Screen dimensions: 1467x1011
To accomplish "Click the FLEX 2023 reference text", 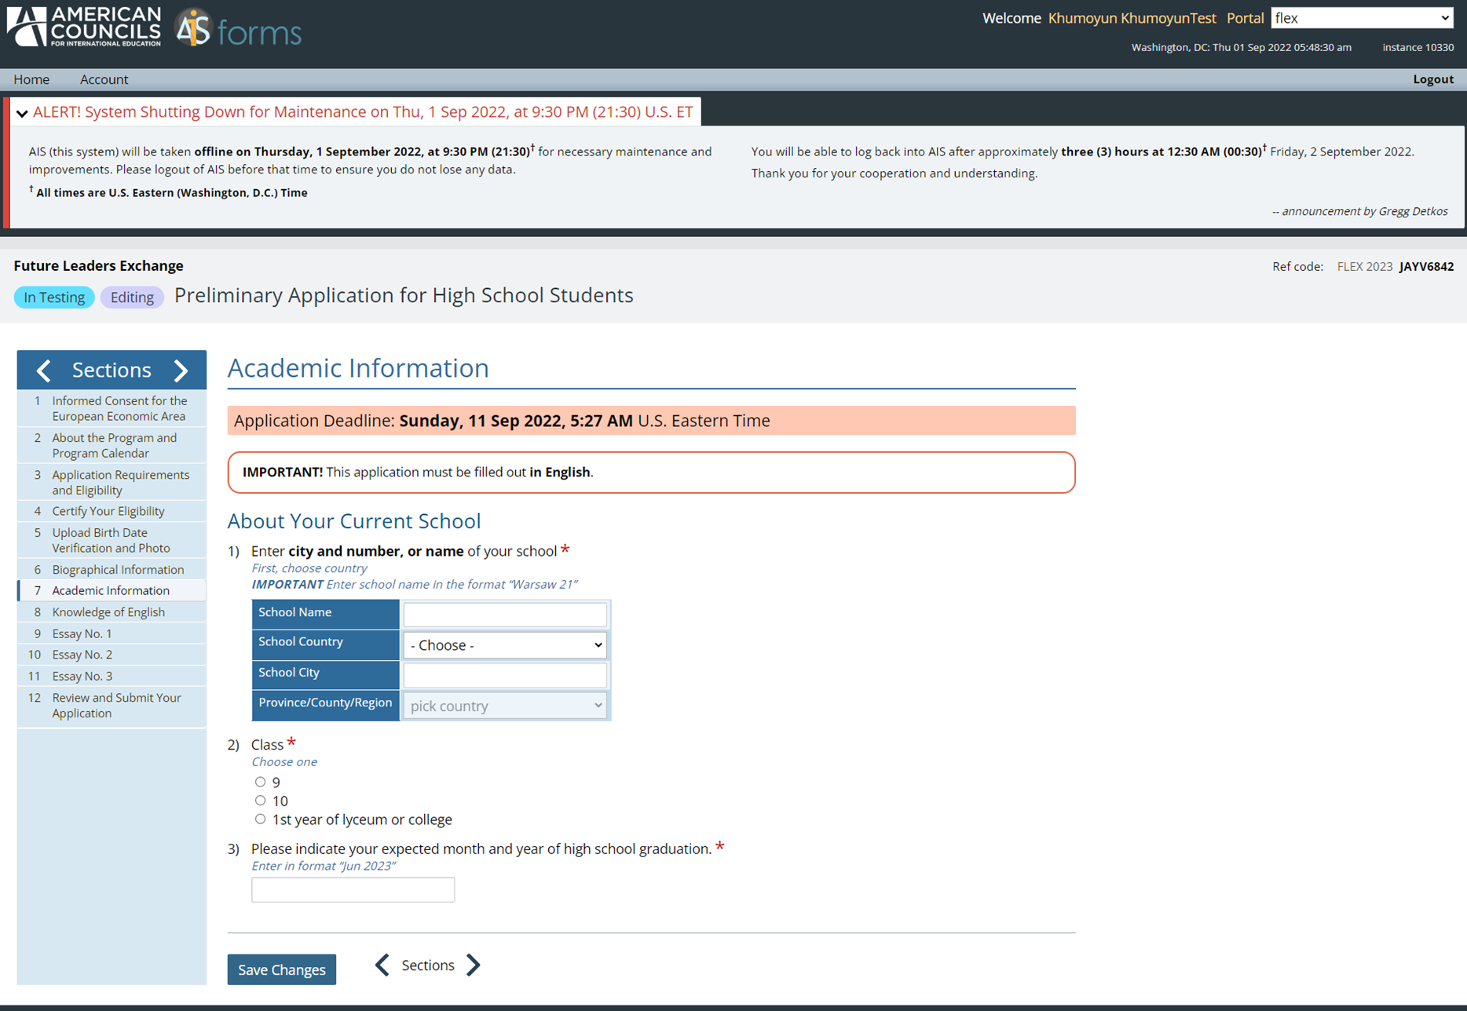I will pyautogui.click(x=1365, y=266).
